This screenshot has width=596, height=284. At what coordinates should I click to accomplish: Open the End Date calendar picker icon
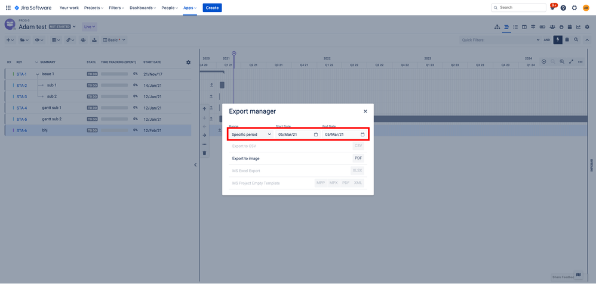pyautogui.click(x=362, y=134)
